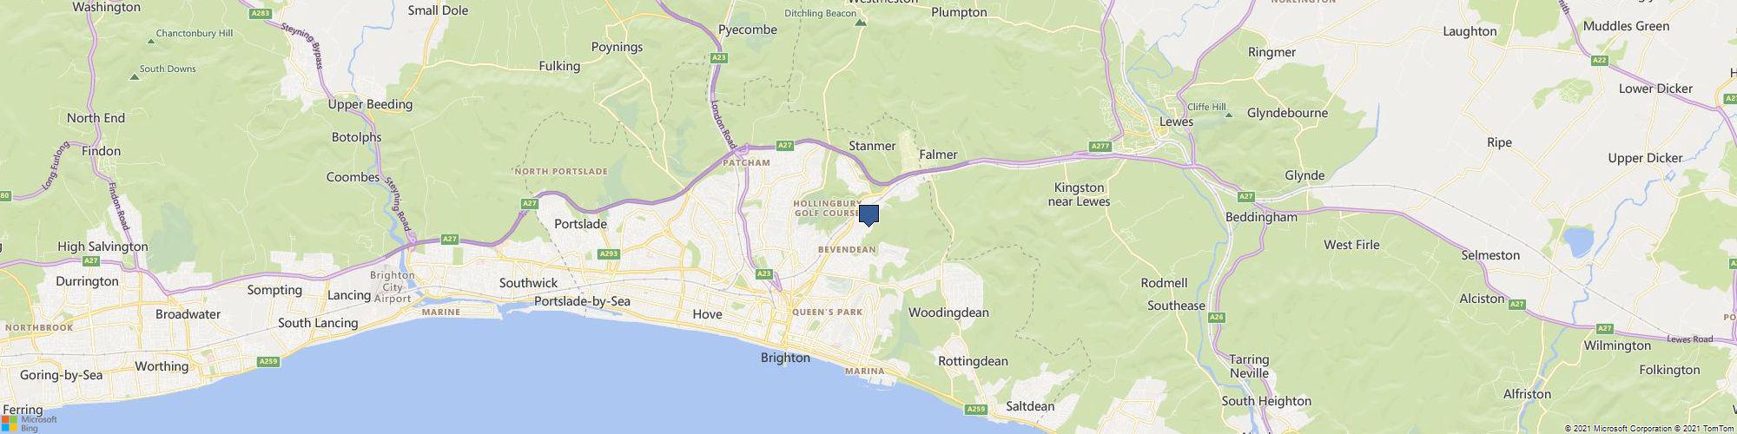Viewport: 1737px width, 434px height.
Task: Click the A283 road shield
Action: (260, 14)
